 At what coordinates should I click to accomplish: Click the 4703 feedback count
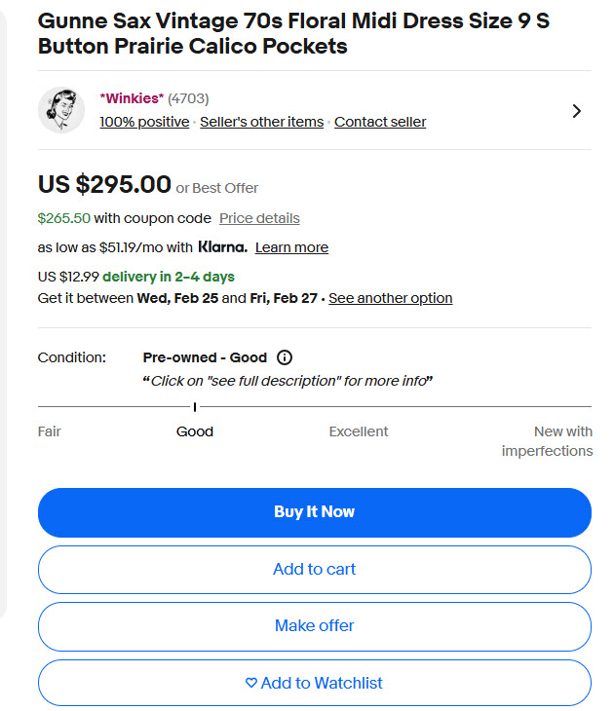pos(188,98)
